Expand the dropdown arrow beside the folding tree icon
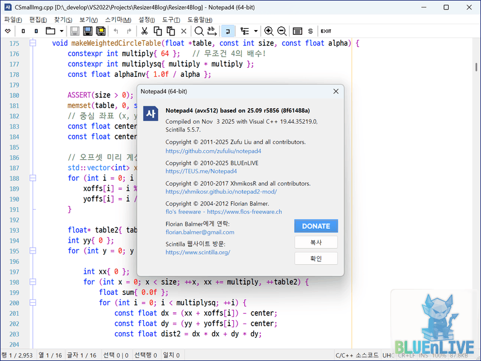Image resolution: width=481 pixels, height=361 pixels. pos(256,31)
